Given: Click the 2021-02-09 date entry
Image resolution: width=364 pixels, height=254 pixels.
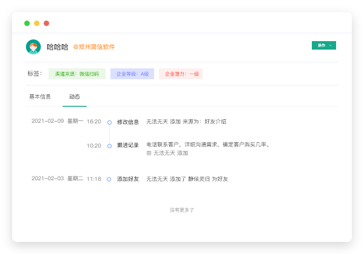Looking at the screenshot, I should coord(47,121).
